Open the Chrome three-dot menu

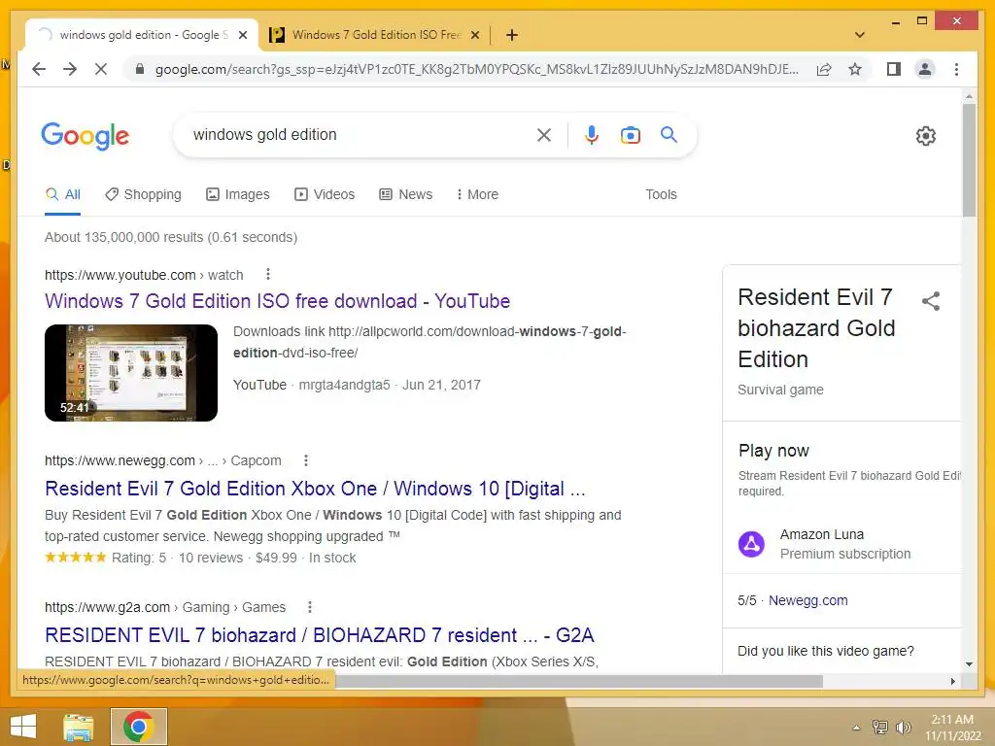click(x=956, y=69)
